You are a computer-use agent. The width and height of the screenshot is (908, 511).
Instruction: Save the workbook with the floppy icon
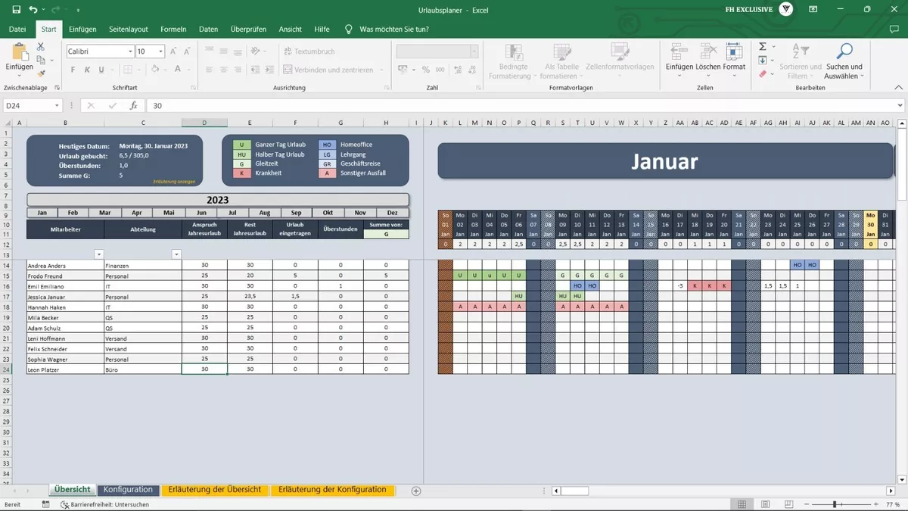(15, 10)
